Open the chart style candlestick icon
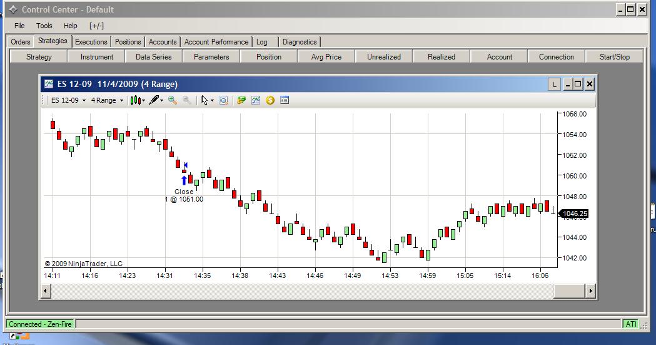Viewport: 656px width, 345px height. 135,100
